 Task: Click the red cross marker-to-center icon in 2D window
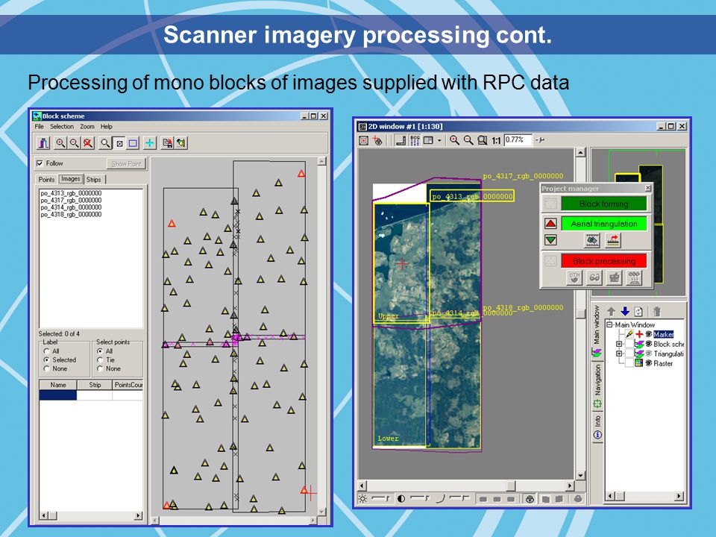[377, 140]
